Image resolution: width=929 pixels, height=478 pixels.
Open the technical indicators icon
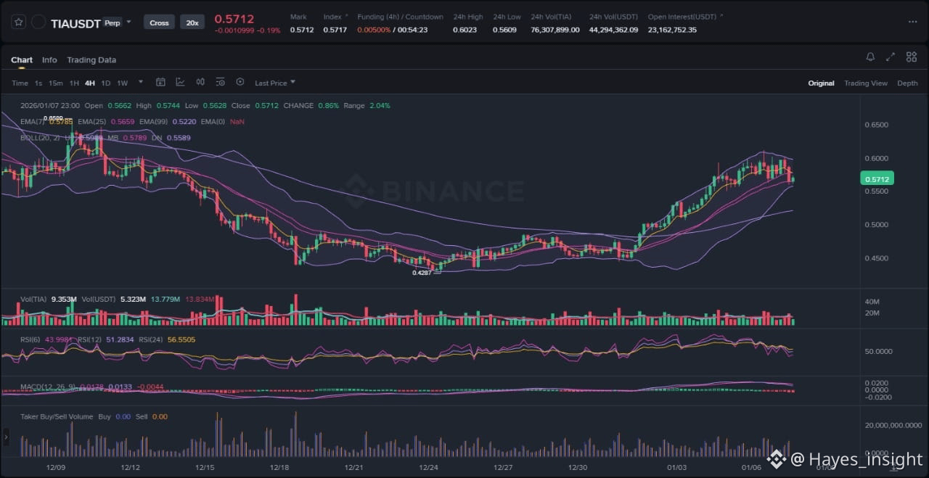click(x=180, y=83)
